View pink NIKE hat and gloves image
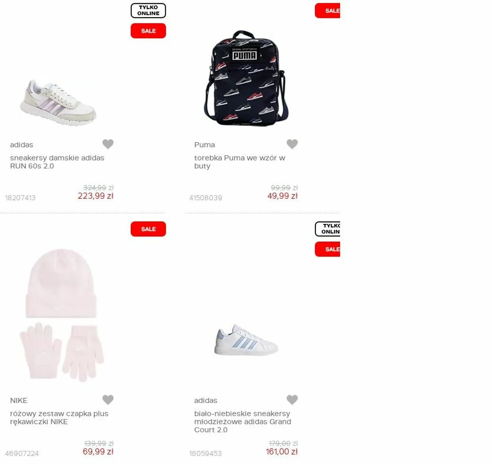Screen dimensions: 492x464 point(61,315)
